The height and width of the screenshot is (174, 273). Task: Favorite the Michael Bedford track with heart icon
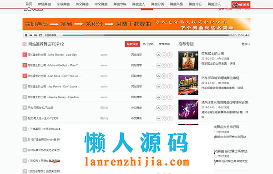[164, 66]
